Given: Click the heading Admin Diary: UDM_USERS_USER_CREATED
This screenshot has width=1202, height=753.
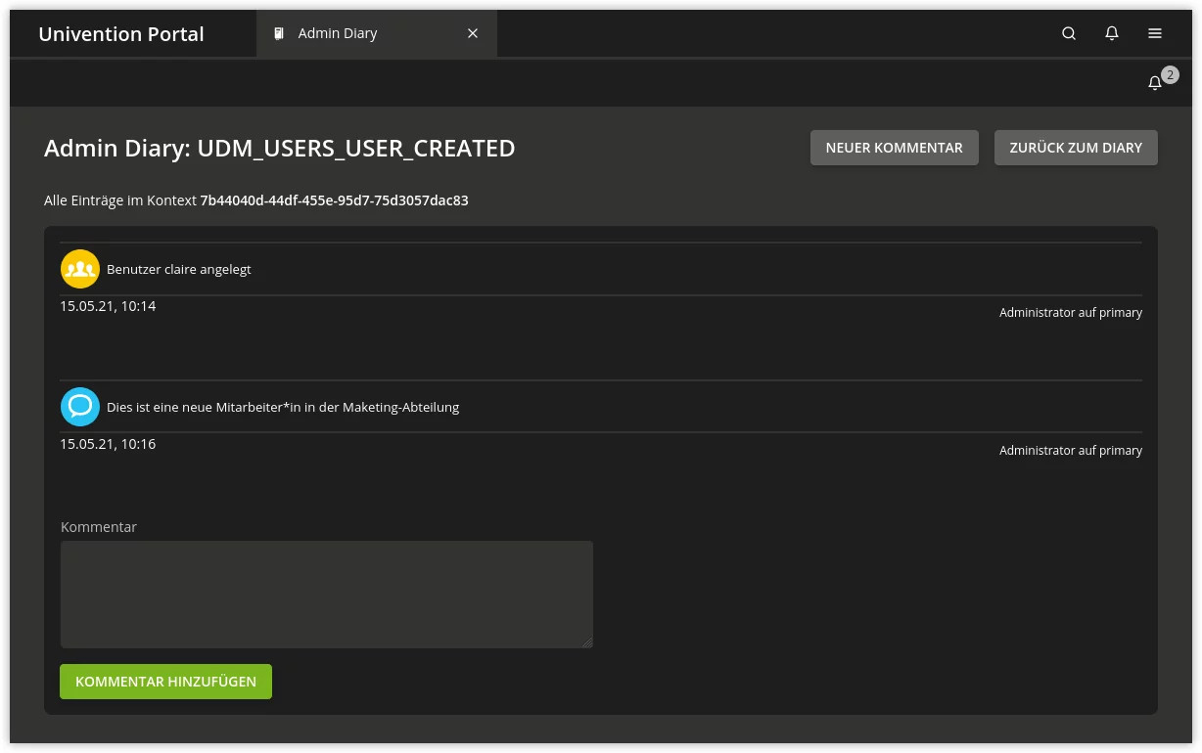Looking at the screenshot, I should pyautogui.click(x=280, y=149).
